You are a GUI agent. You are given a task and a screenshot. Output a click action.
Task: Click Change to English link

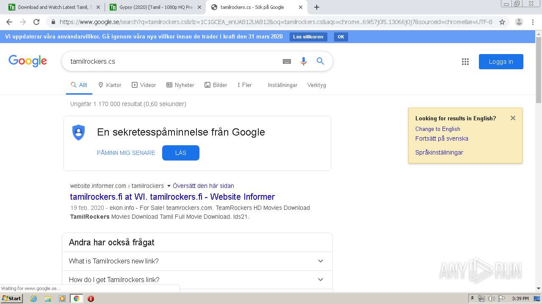(438, 129)
